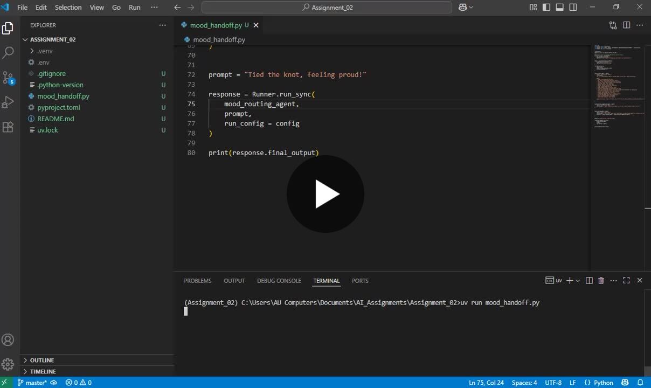Click the Split Editor Right icon
The height and width of the screenshot is (388, 651).
point(627,25)
